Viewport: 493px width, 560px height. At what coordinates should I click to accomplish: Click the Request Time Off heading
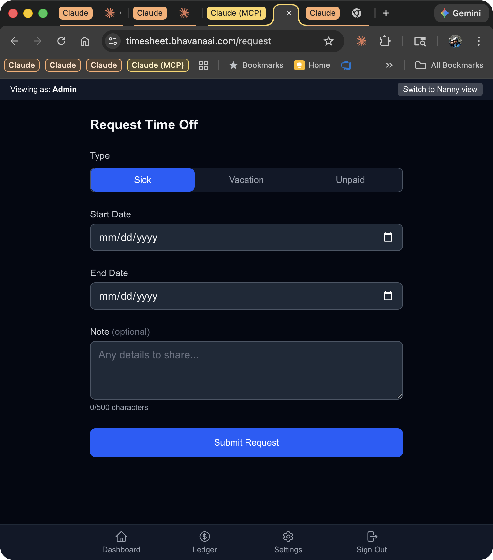tap(144, 125)
